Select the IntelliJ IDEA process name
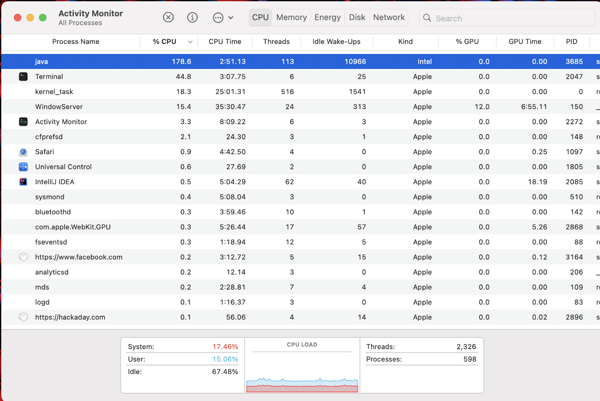600x401 pixels. [55, 182]
